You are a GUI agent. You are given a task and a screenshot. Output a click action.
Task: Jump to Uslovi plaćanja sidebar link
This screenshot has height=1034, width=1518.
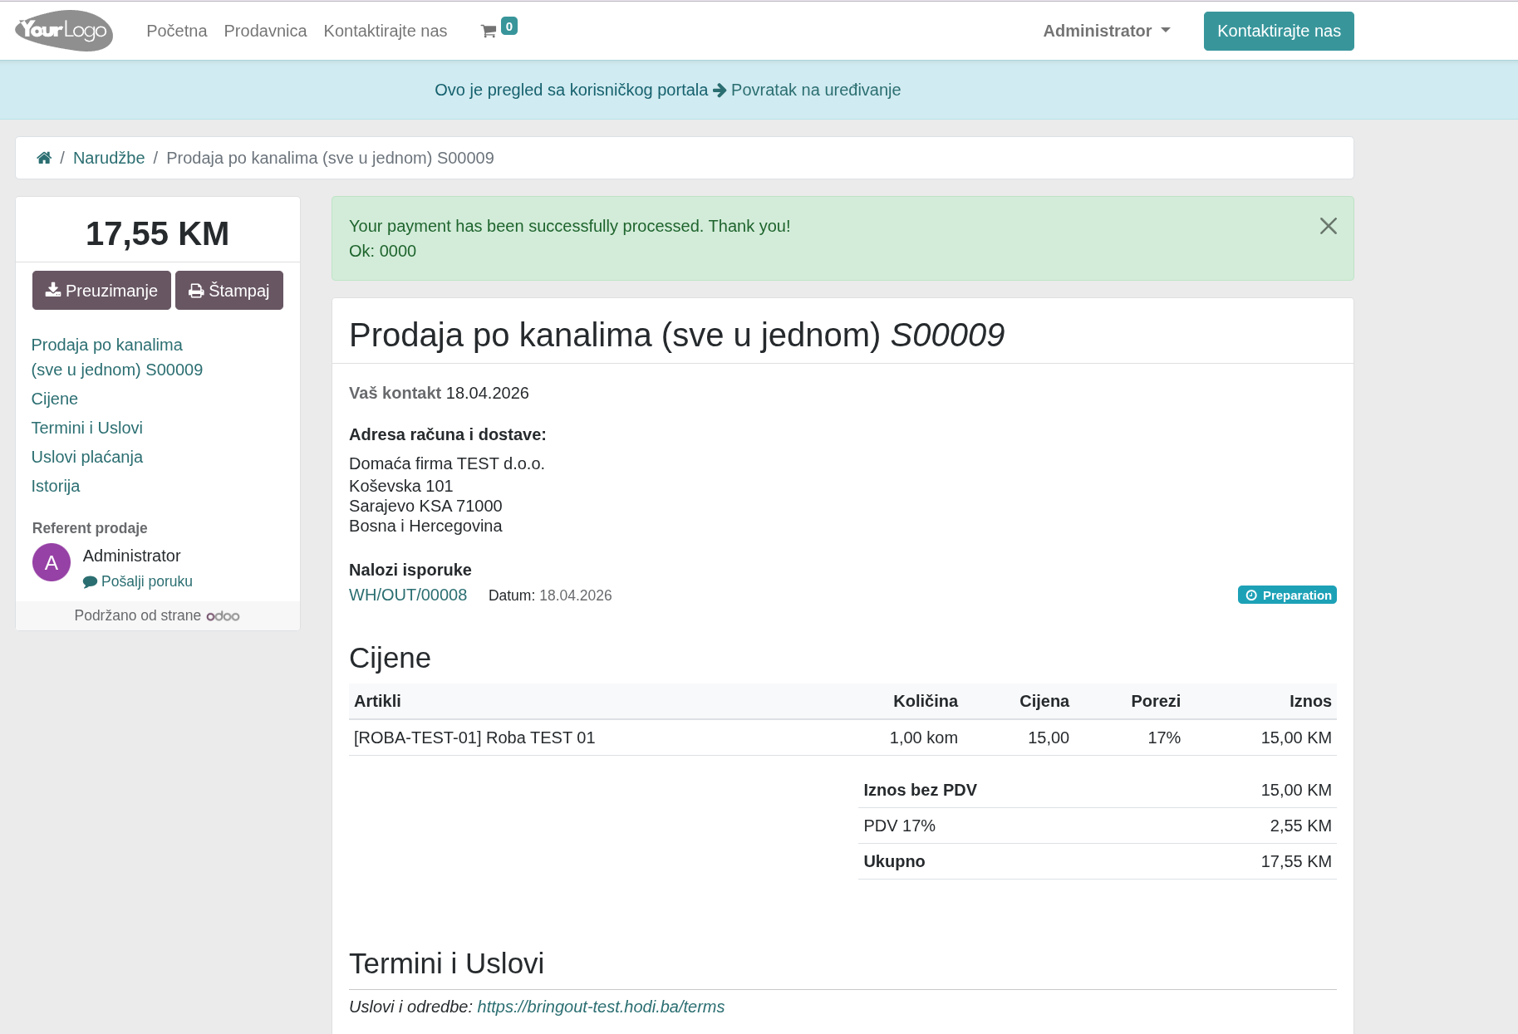click(87, 457)
